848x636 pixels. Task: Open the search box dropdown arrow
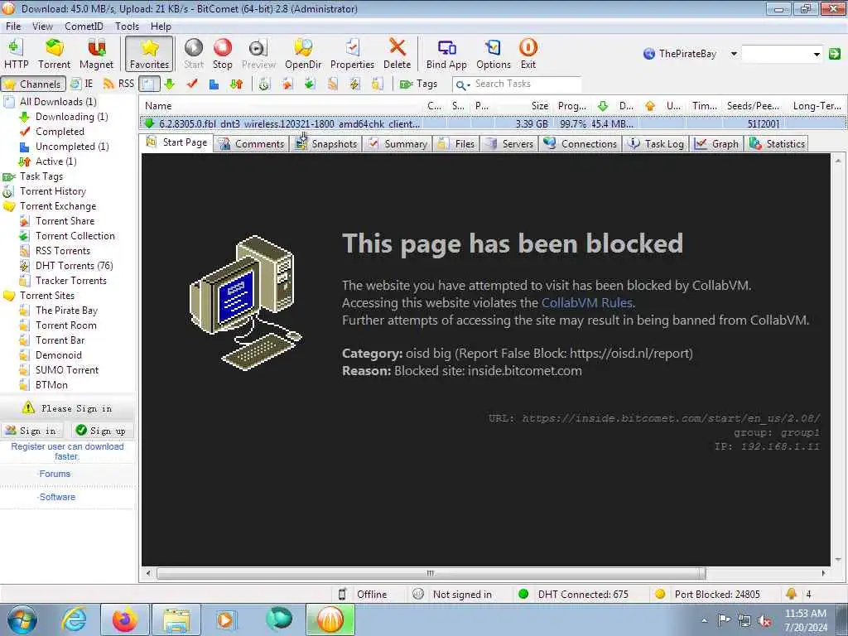point(817,54)
